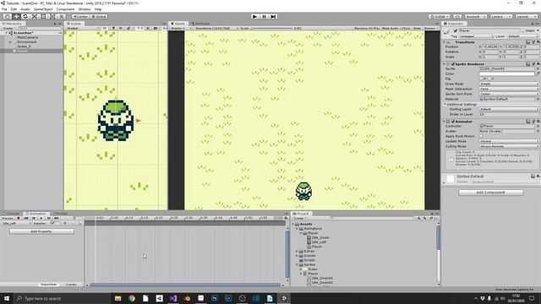The width and height of the screenshot is (541, 304).
Task: Toggle Flip X checkbox
Action: (x=481, y=79)
